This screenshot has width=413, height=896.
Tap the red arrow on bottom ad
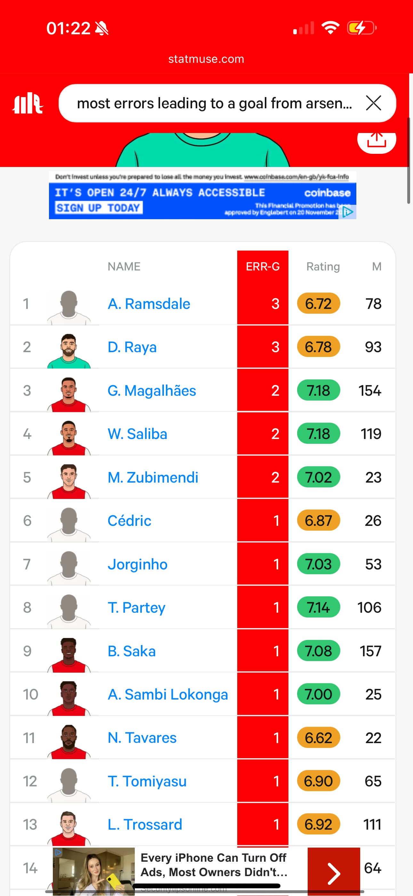(333, 872)
